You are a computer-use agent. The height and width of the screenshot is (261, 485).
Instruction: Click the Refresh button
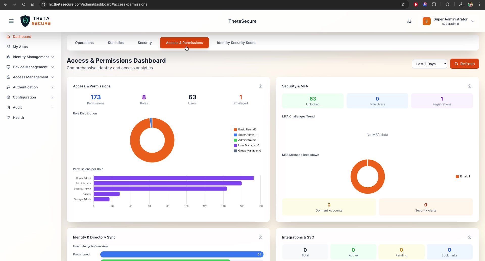click(x=465, y=64)
